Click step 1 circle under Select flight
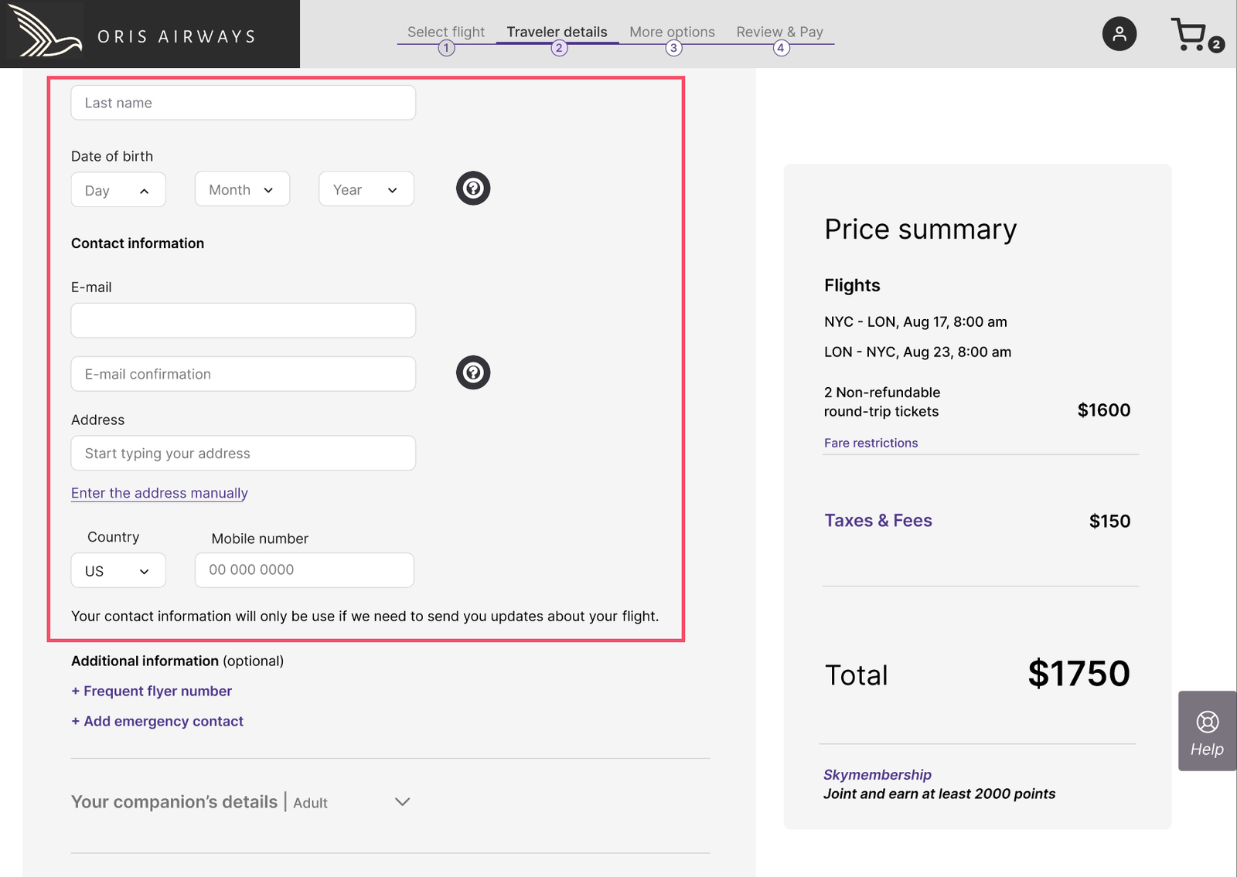Viewport: 1237px width, 877px height. coord(446,48)
